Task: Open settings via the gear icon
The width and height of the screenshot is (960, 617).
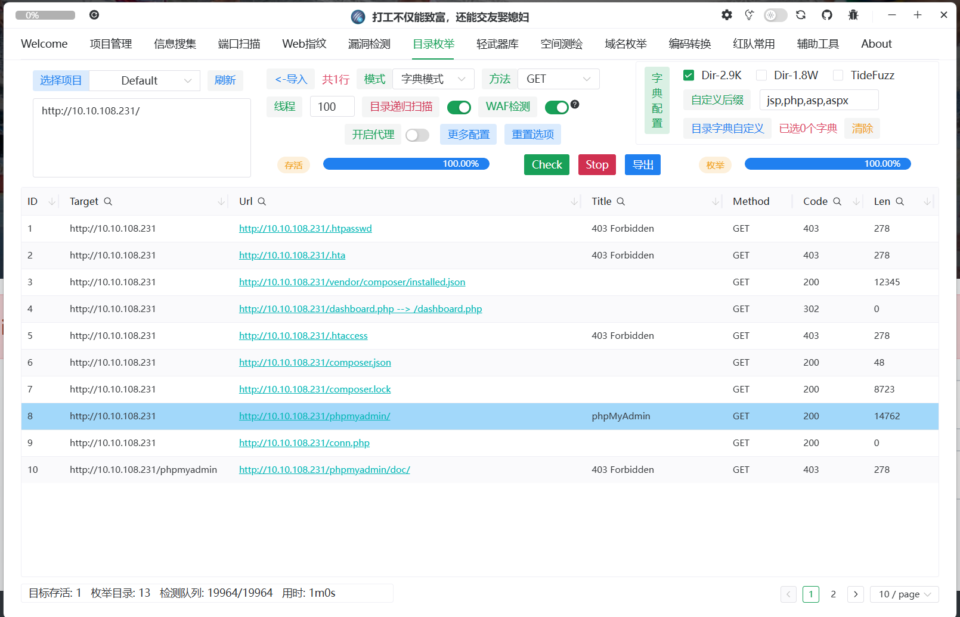Action: pyautogui.click(x=726, y=15)
